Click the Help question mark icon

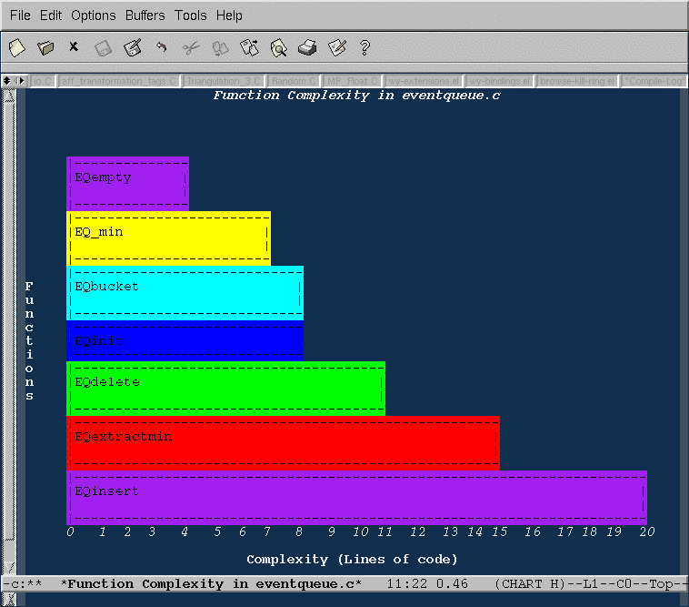point(365,47)
